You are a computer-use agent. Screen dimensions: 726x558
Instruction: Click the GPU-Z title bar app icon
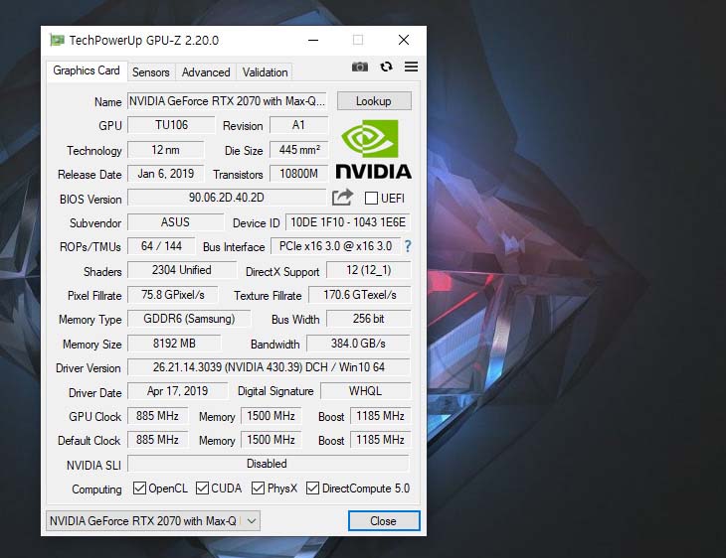click(x=57, y=41)
